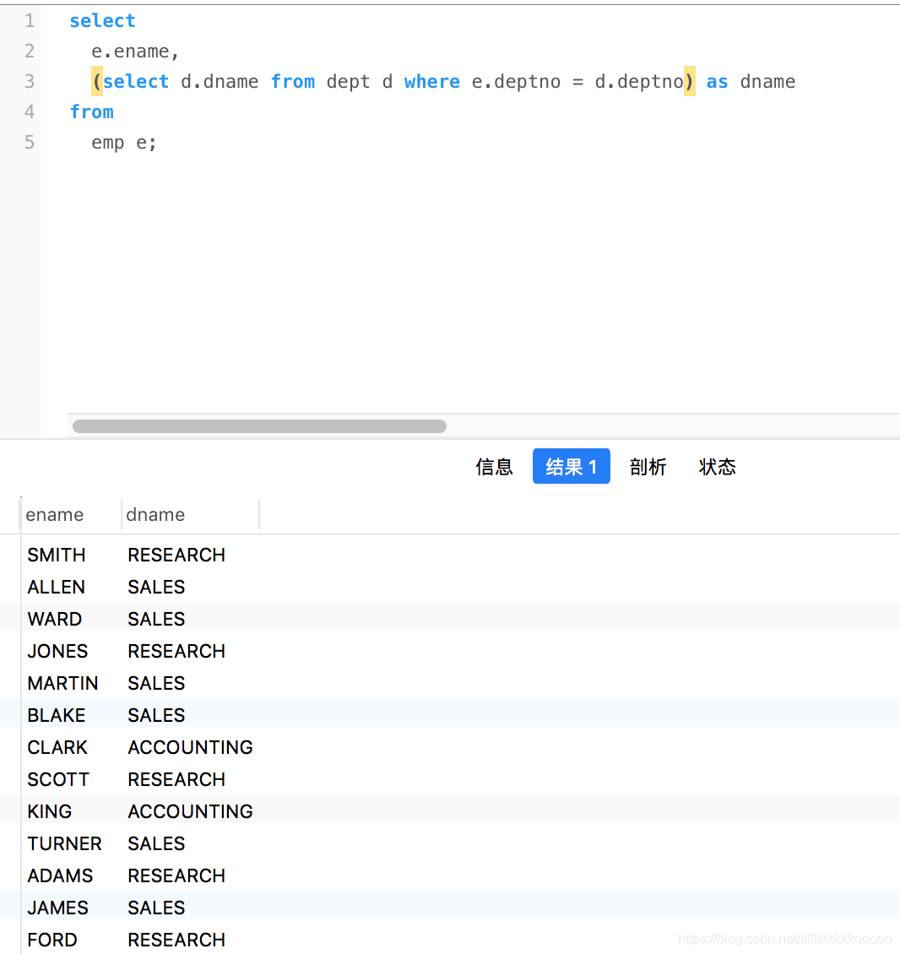The height and width of the screenshot is (954, 900).
Task: Switch to the 剖析 tab
Action: click(648, 467)
